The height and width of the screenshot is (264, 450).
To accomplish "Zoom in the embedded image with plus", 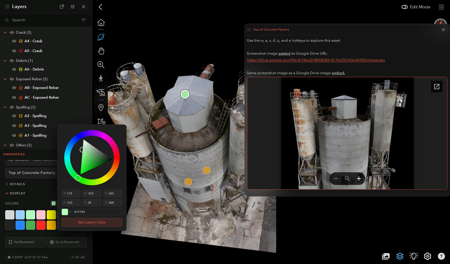I will pyautogui.click(x=359, y=179).
